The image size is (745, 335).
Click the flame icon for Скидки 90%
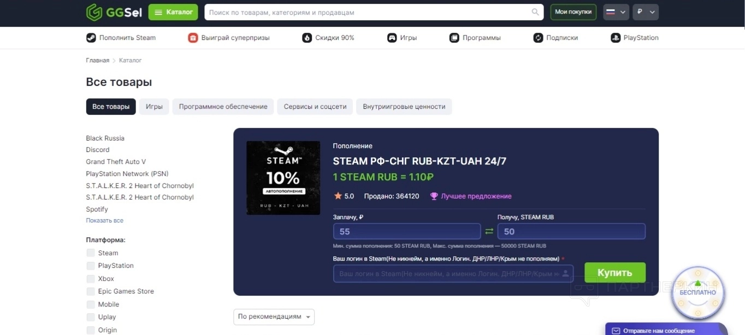pos(307,38)
